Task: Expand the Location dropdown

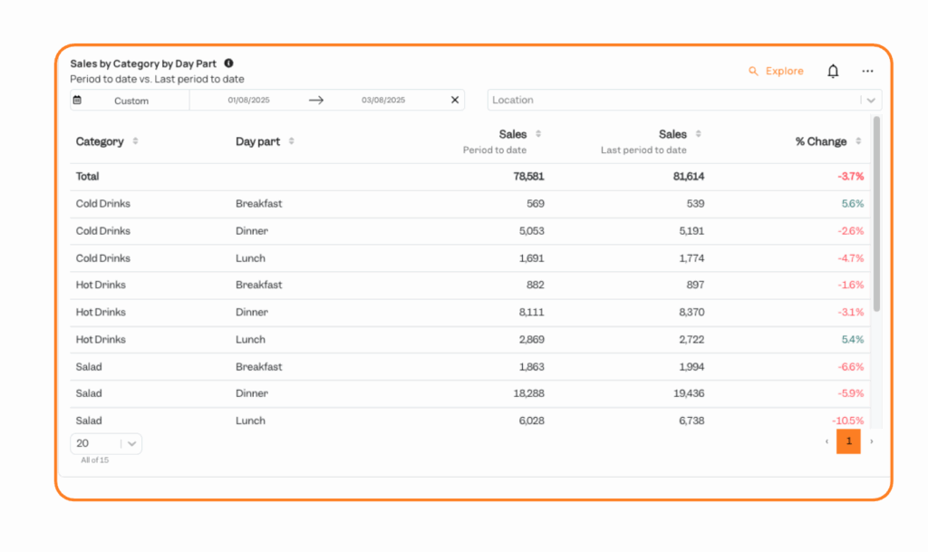Action: click(x=870, y=101)
